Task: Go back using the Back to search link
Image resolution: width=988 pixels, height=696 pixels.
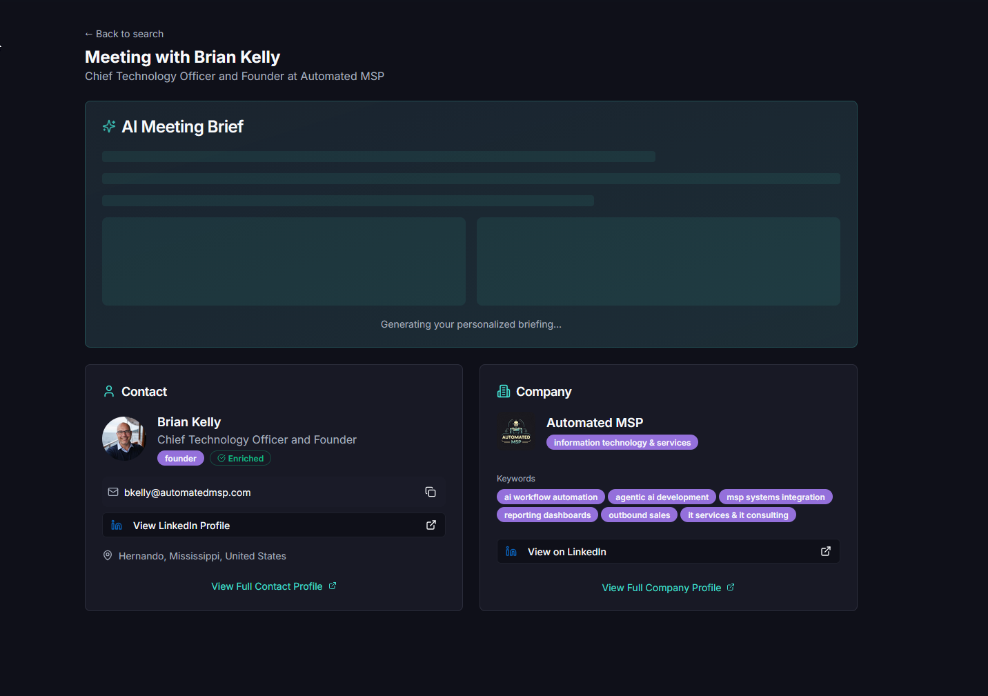Action: click(x=123, y=33)
